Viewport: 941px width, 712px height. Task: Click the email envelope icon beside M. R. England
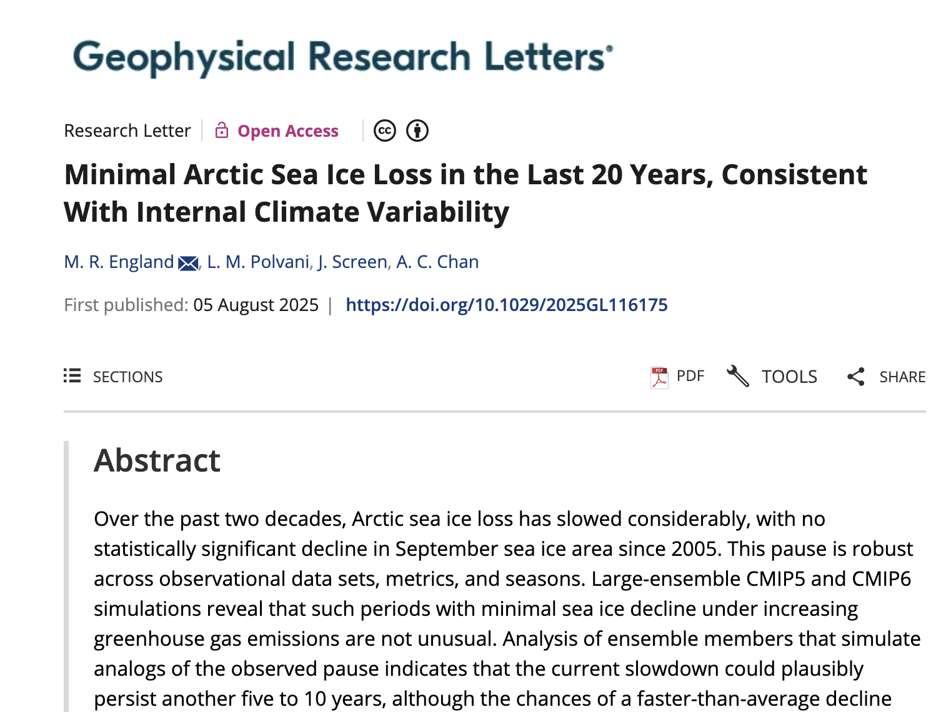[188, 263]
